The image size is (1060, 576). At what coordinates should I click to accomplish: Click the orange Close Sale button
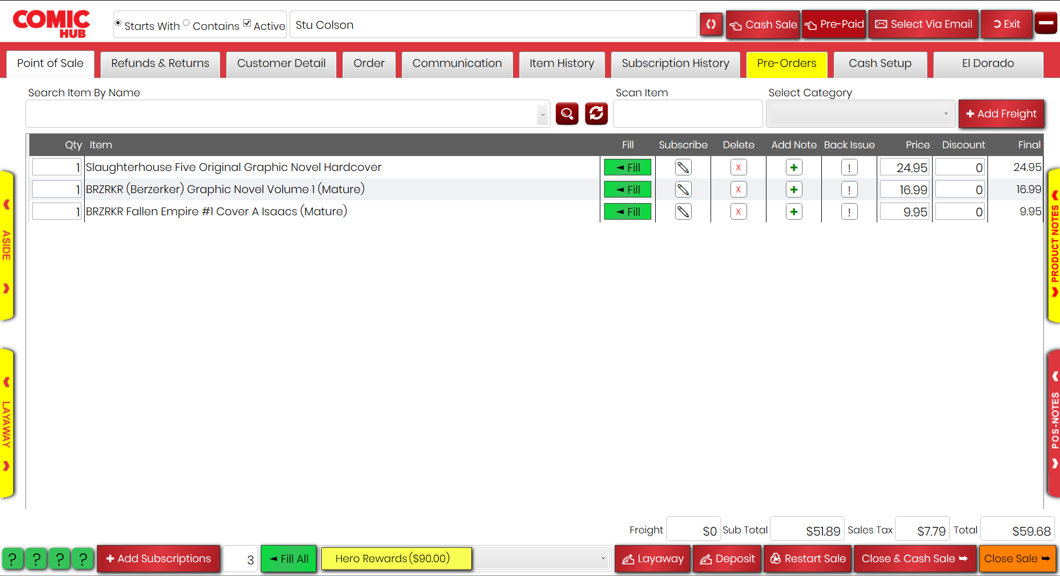[x=1017, y=559]
